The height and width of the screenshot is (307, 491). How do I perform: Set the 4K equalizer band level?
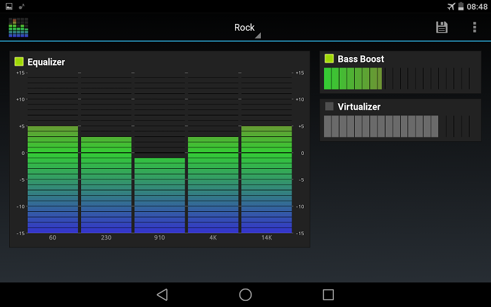pyautogui.click(x=213, y=152)
